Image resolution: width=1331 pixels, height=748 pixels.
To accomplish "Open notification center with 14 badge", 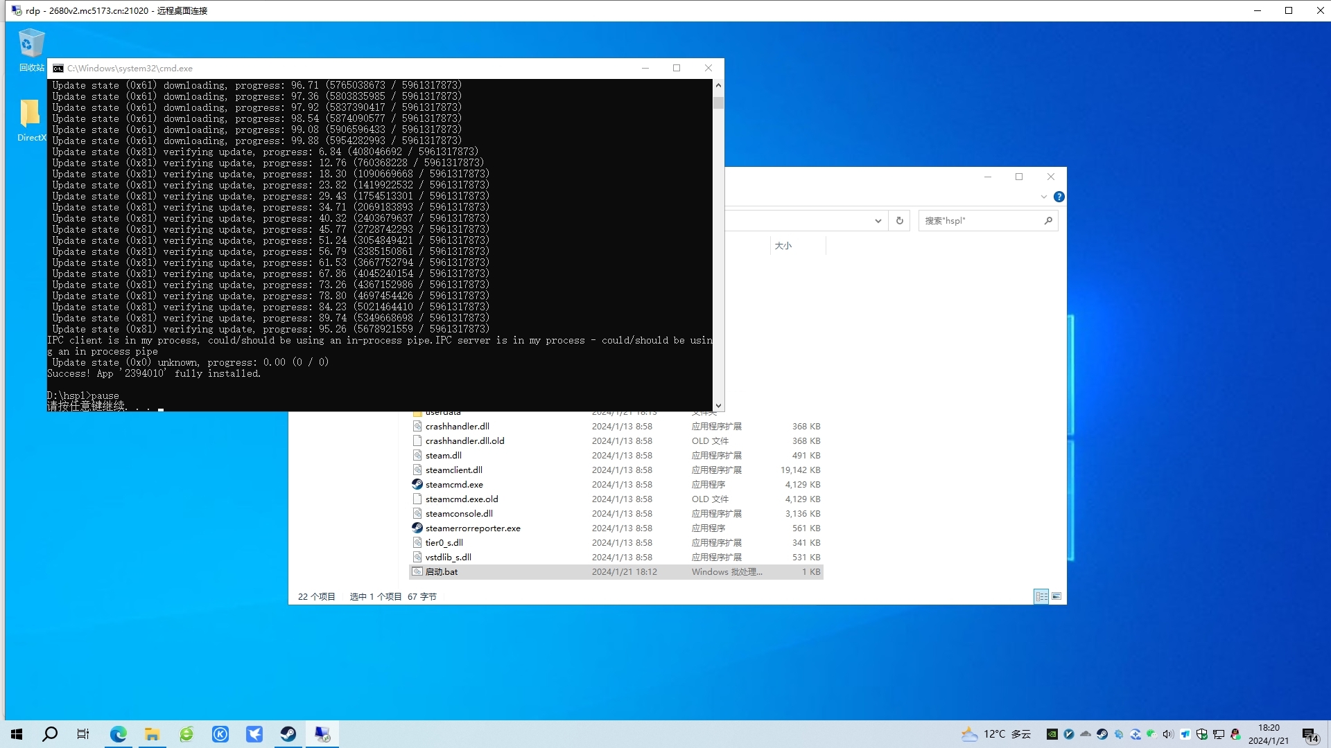I will click(x=1310, y=735).
